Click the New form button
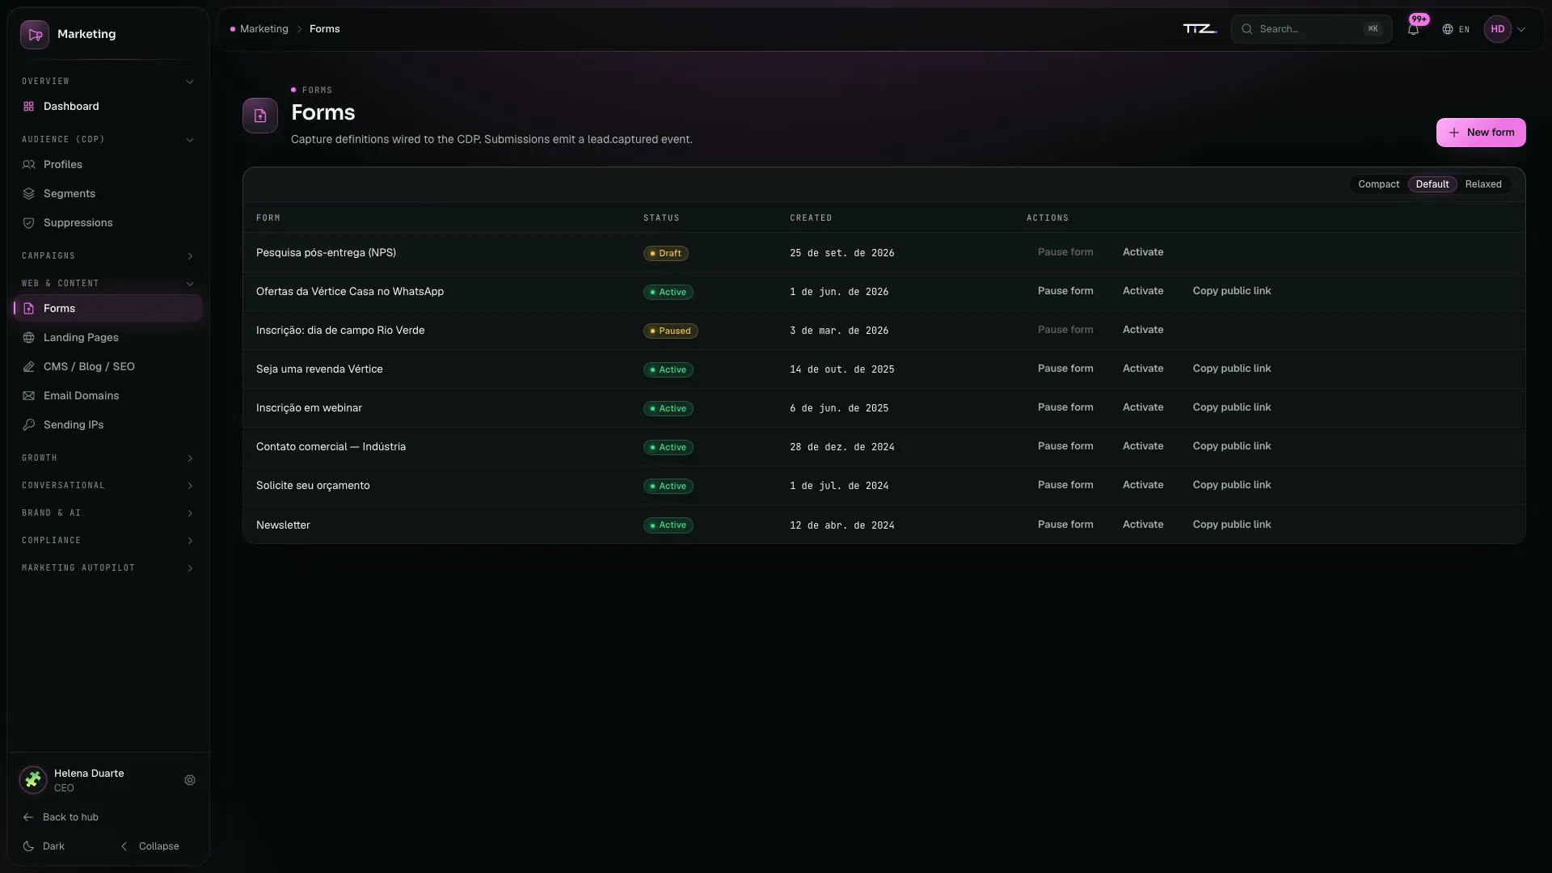Viewport: 1552px width, 873px height. click(x=1481, y=133)
